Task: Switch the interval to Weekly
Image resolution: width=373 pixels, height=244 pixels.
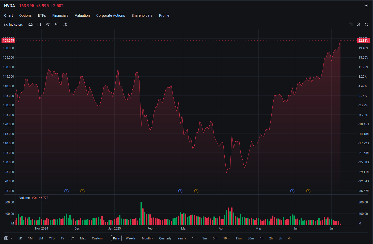Action: pos(131,238)
